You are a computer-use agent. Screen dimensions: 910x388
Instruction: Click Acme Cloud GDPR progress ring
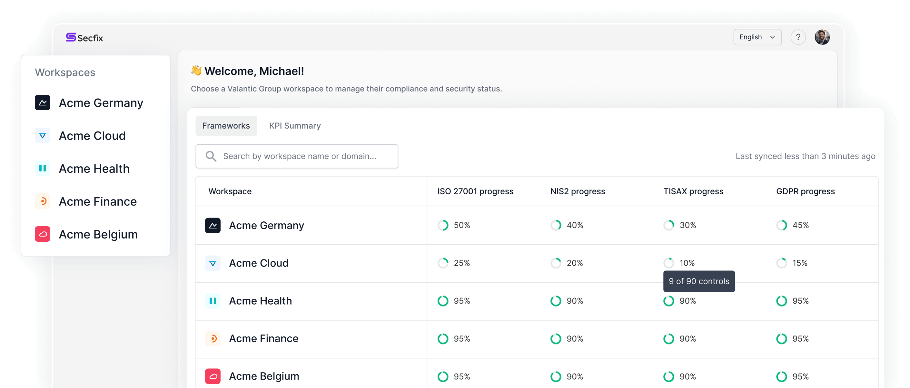(782, 263)
